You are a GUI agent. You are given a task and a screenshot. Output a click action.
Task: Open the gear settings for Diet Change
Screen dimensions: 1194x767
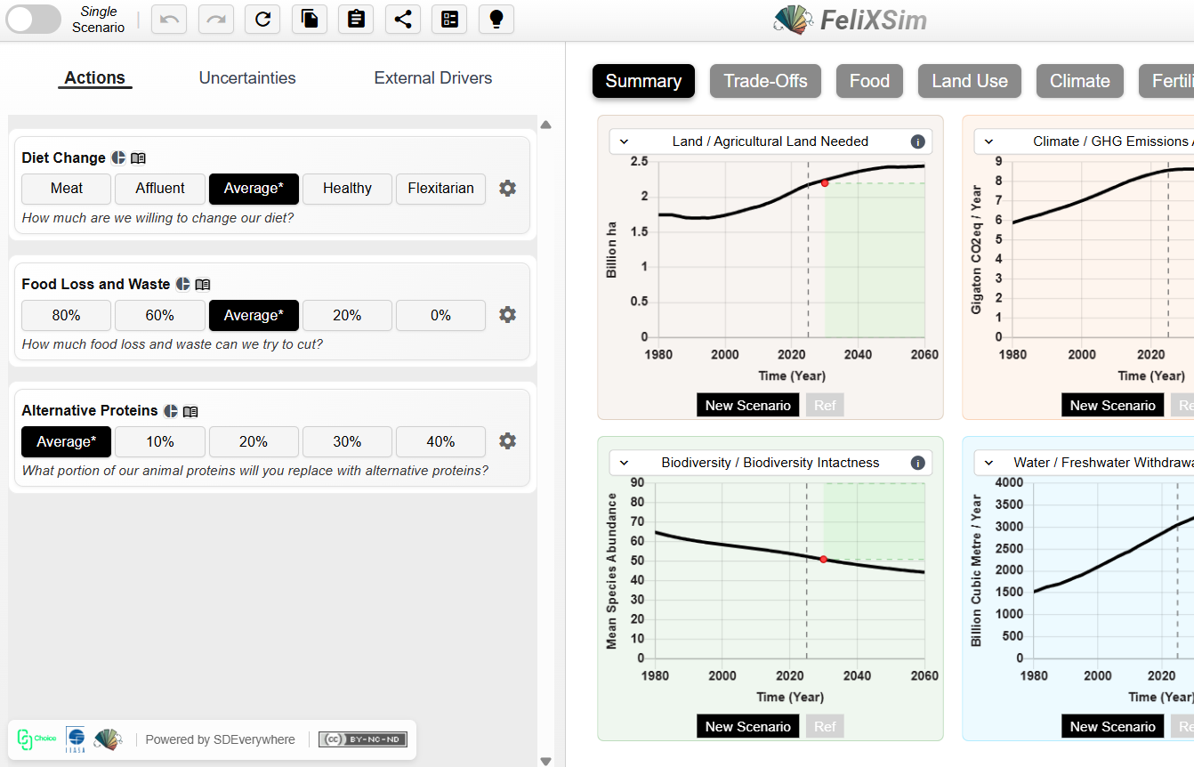(x=507, y=189)
